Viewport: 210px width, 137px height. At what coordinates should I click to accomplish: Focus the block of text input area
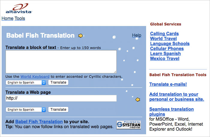[61, 61]
